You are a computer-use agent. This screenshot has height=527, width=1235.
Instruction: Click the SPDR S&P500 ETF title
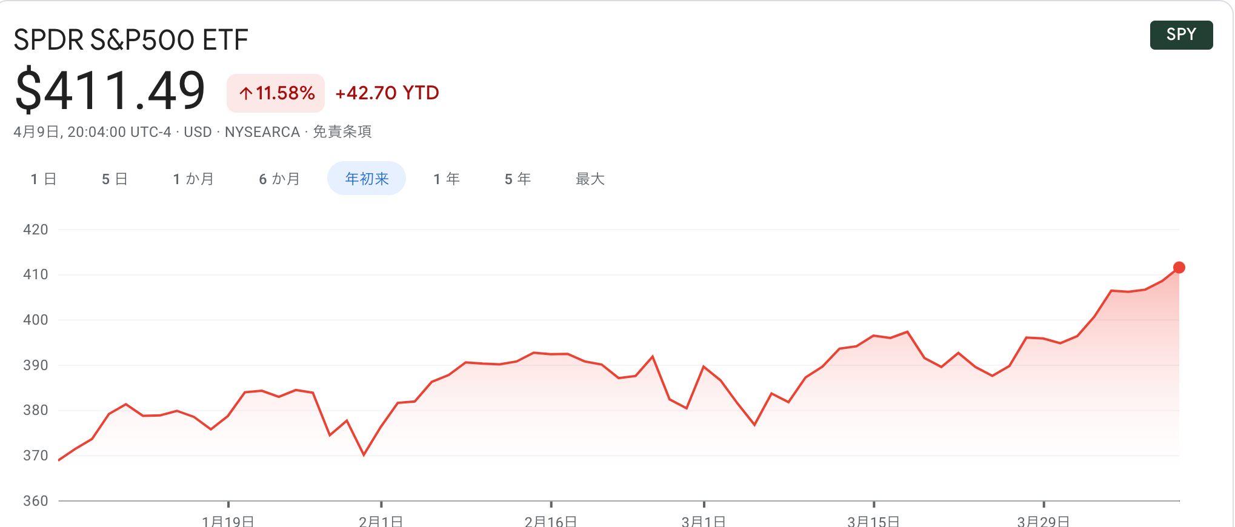(x=131, y=40)
